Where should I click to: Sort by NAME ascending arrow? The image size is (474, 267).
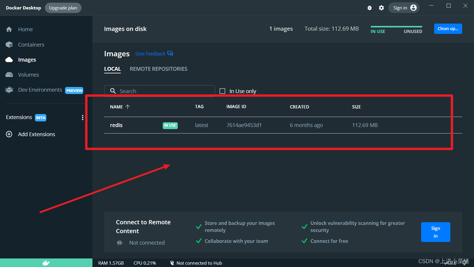point(128,107)
